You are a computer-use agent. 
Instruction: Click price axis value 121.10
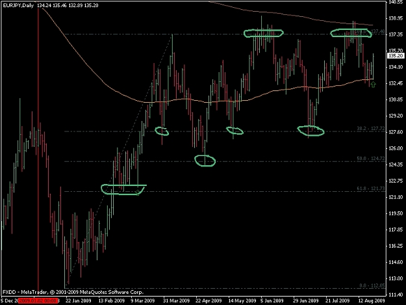click(396, 197)
